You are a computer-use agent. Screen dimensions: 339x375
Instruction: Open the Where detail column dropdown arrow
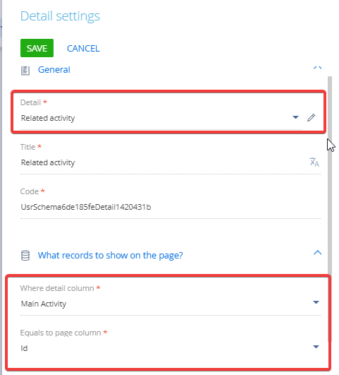click(x=316, y=302)
